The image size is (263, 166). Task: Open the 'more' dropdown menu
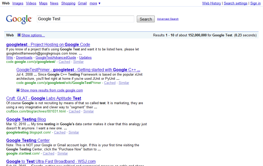point(95,3)
